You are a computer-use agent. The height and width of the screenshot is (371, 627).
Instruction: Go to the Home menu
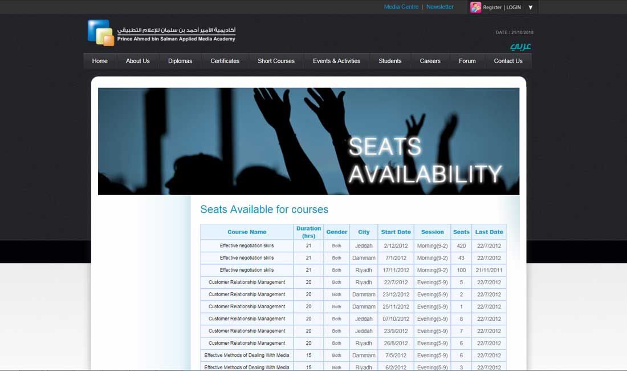[100, 61]
